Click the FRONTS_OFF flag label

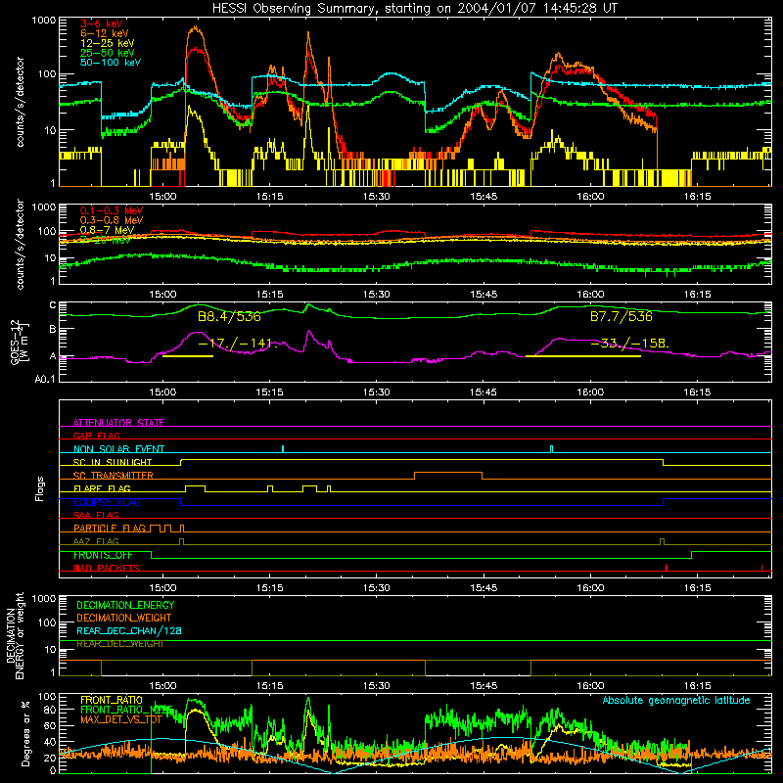tap(103, 555)
